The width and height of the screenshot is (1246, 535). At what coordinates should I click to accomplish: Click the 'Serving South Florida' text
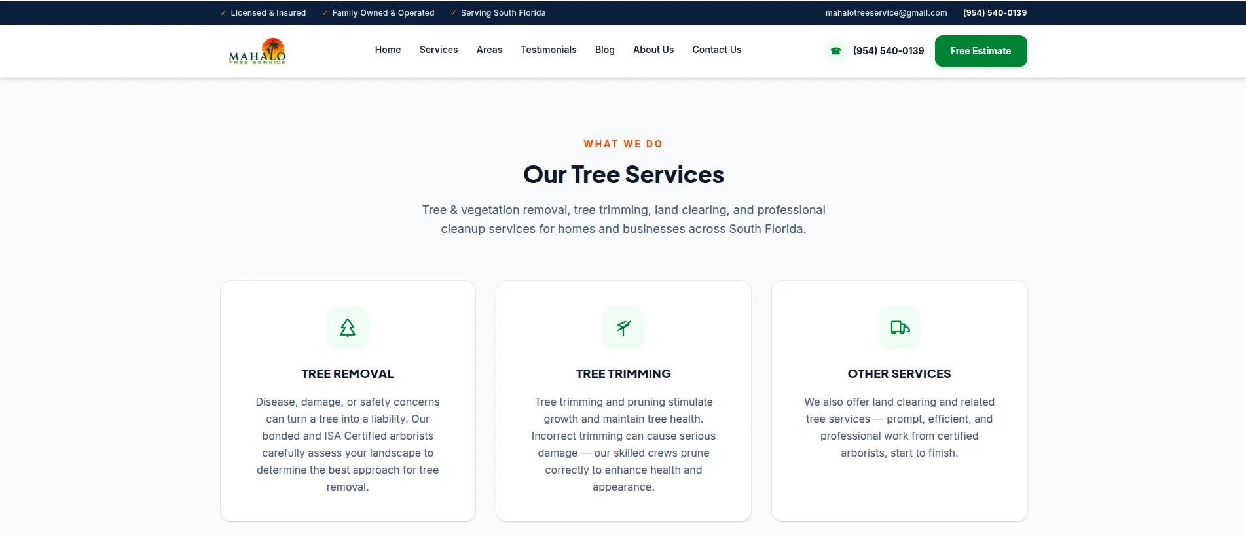(503, 13)
